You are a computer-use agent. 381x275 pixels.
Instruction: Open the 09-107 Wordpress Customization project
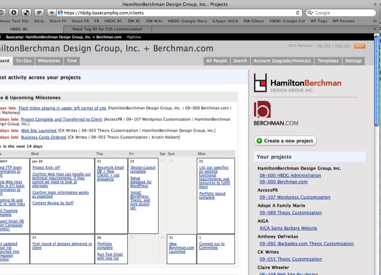click(x=295, y=197)
